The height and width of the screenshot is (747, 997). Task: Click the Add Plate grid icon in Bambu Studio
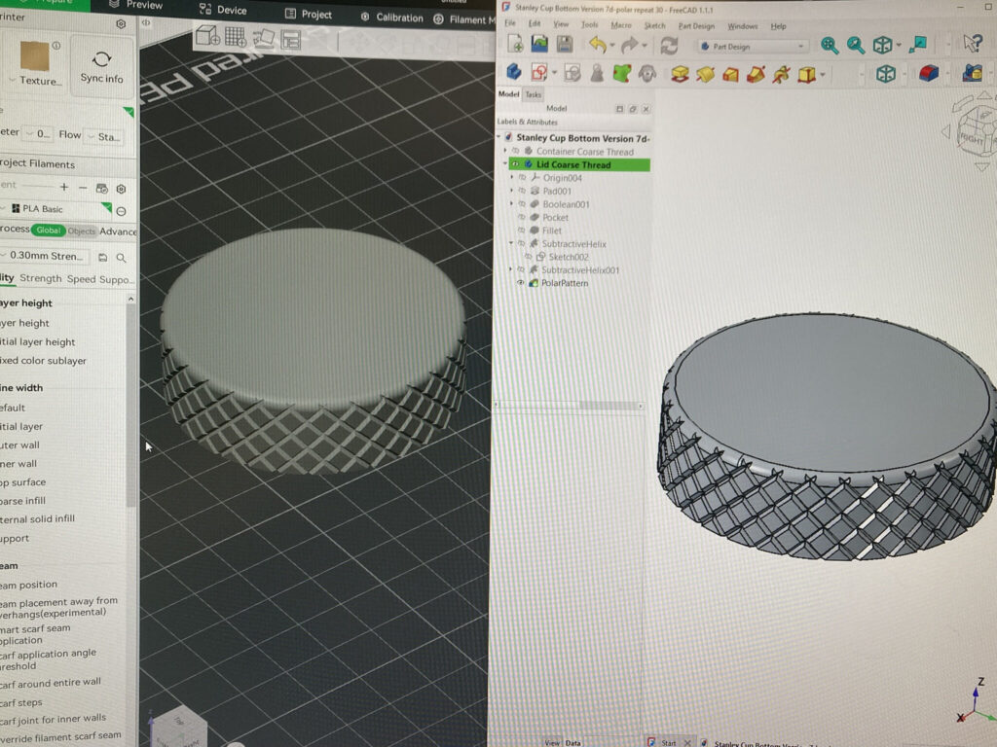(236, 37)
